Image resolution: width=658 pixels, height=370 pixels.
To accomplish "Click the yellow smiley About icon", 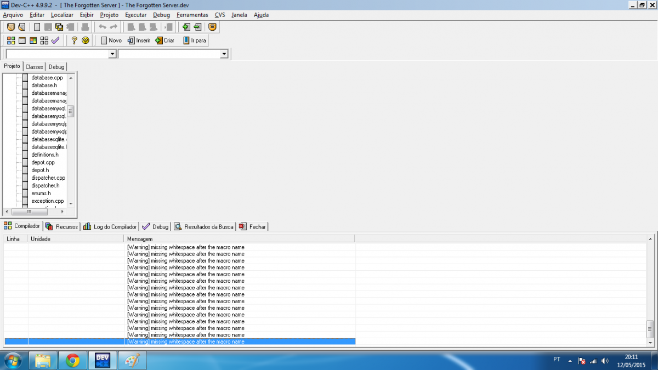I will click(86, 41).
